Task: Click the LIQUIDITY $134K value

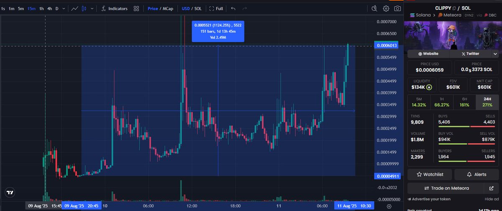Action: (x=419, y=87)
